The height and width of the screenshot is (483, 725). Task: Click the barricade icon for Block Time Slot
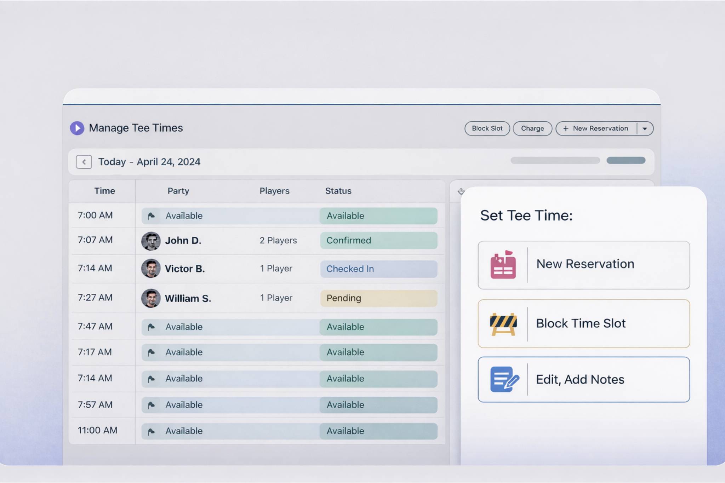coord(504,323)
